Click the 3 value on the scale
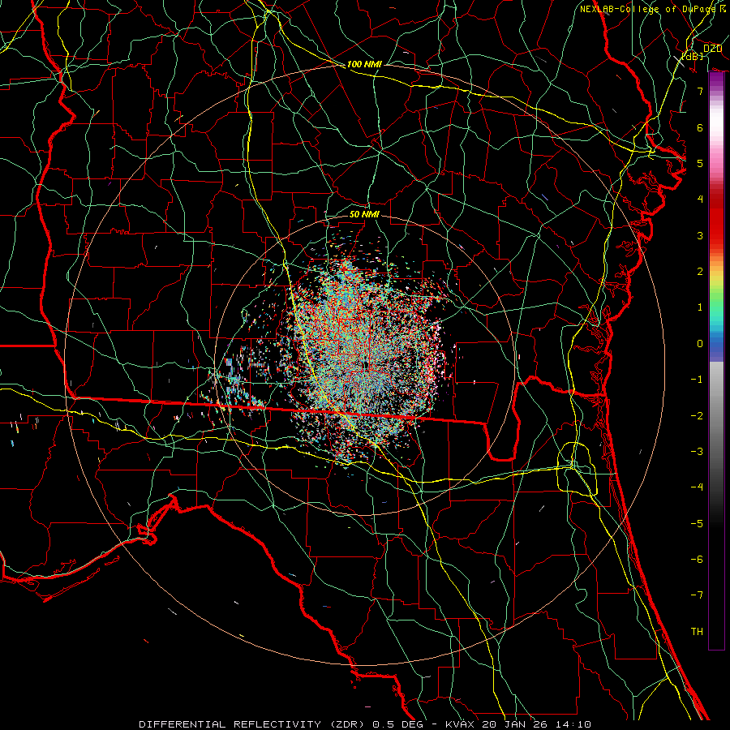Image resolution: width=730 pixels, height=730 pixels. (x=700, y=235)
